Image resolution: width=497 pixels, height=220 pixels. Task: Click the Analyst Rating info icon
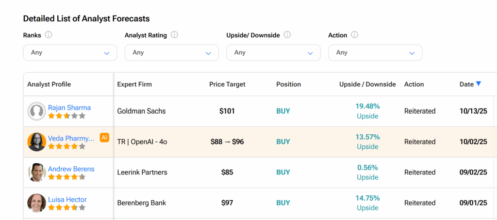point(174,35)
